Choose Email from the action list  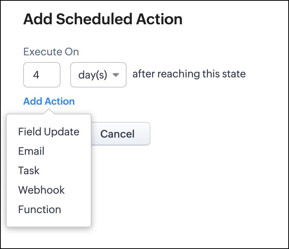pos(31,151)
